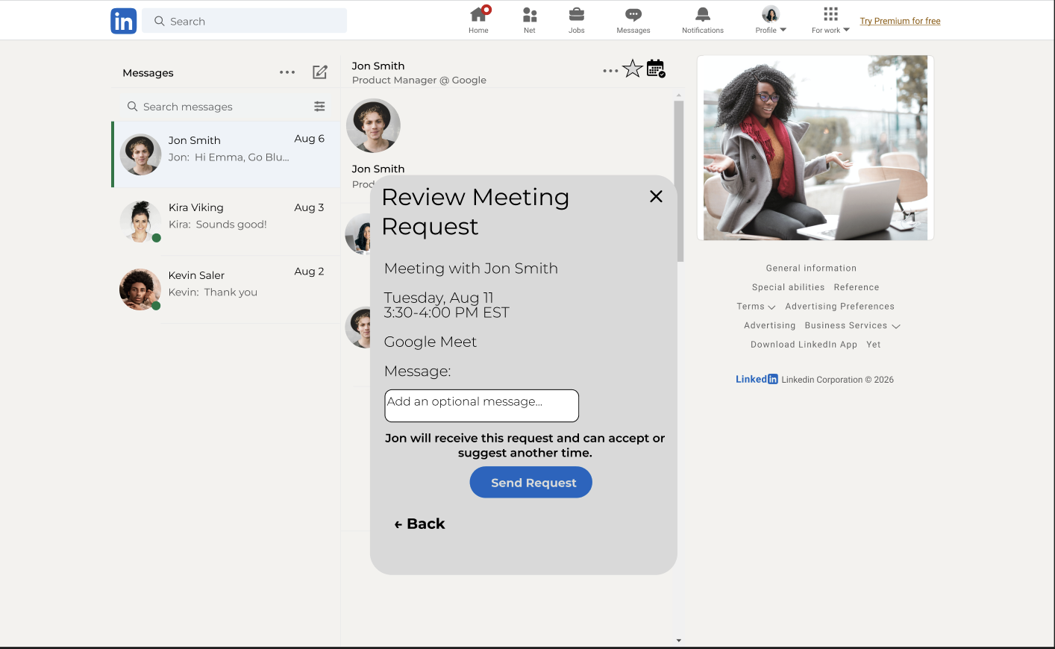The height and width of the screenshot is (649, 1055).
Task: Click the scroll down arrow in conversation
Action: [x=679, y=640]
